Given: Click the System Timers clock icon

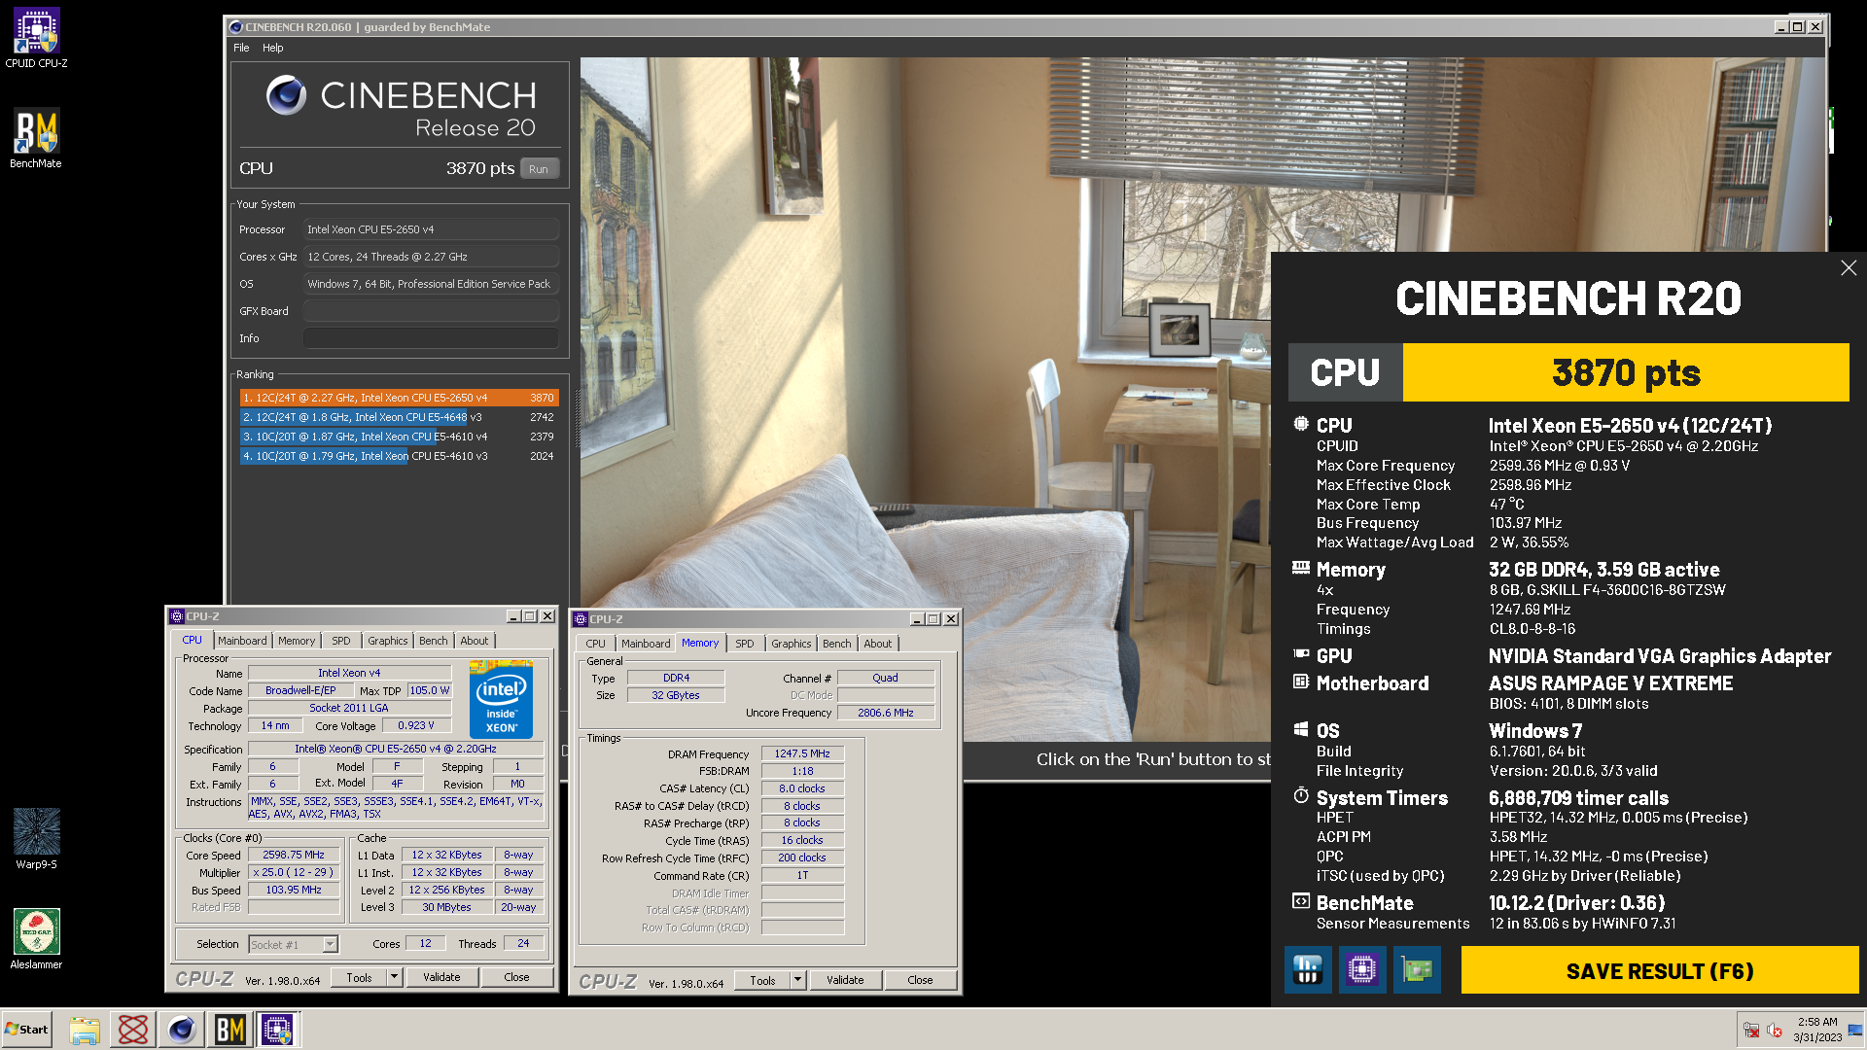Looking at the screenshot, I should [1301, 795].
